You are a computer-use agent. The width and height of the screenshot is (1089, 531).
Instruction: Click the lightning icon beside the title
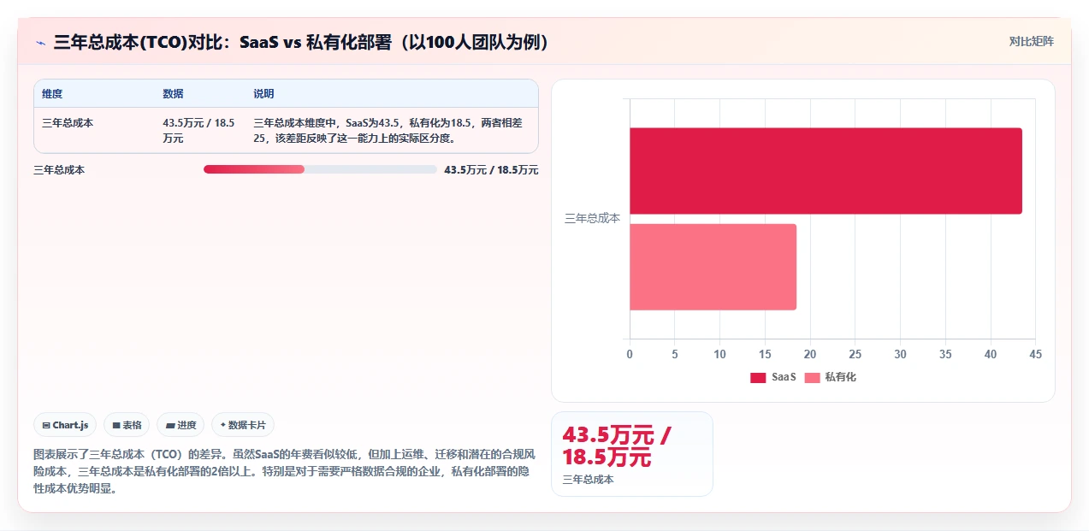(40, 42)
